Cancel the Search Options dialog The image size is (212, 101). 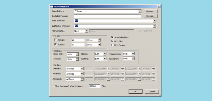152,91
